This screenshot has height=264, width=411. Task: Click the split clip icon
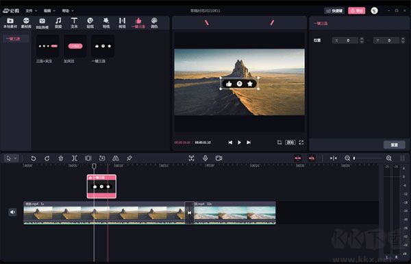click(x=75, y=158)
